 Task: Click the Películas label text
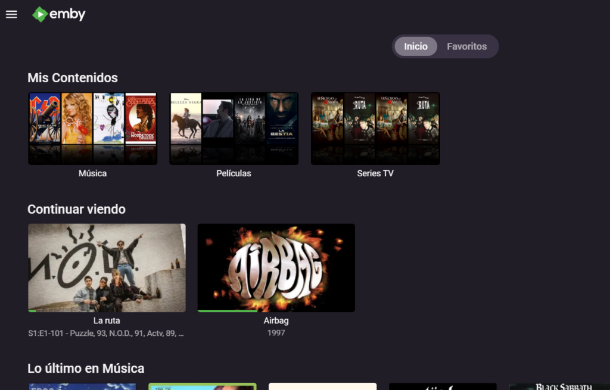coord(234,173)
